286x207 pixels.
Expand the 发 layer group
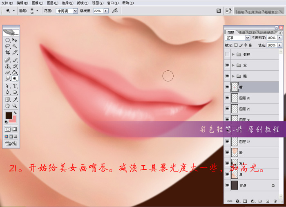click(x=233, y=65)
